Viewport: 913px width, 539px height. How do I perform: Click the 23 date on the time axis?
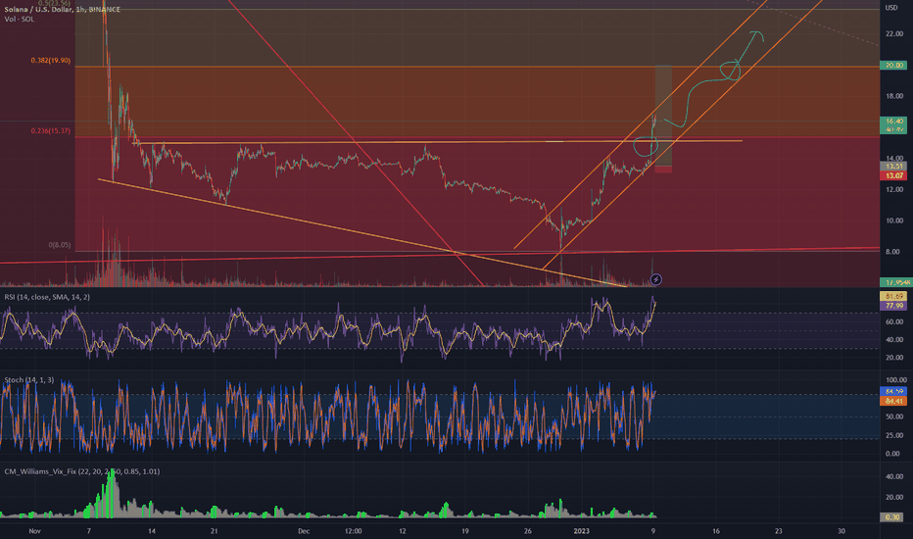(779, 531)
